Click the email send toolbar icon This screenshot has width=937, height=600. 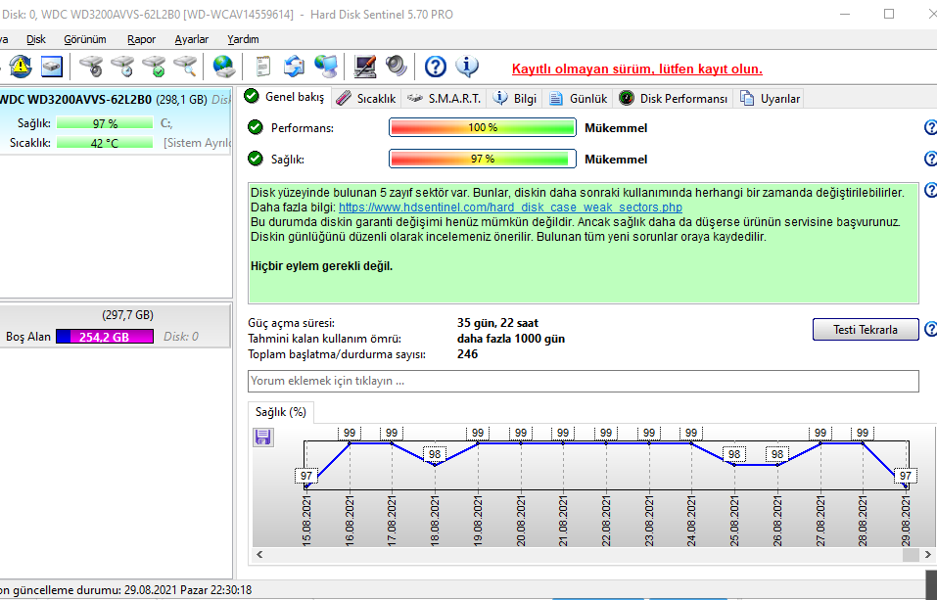click(x=294, y=66)
